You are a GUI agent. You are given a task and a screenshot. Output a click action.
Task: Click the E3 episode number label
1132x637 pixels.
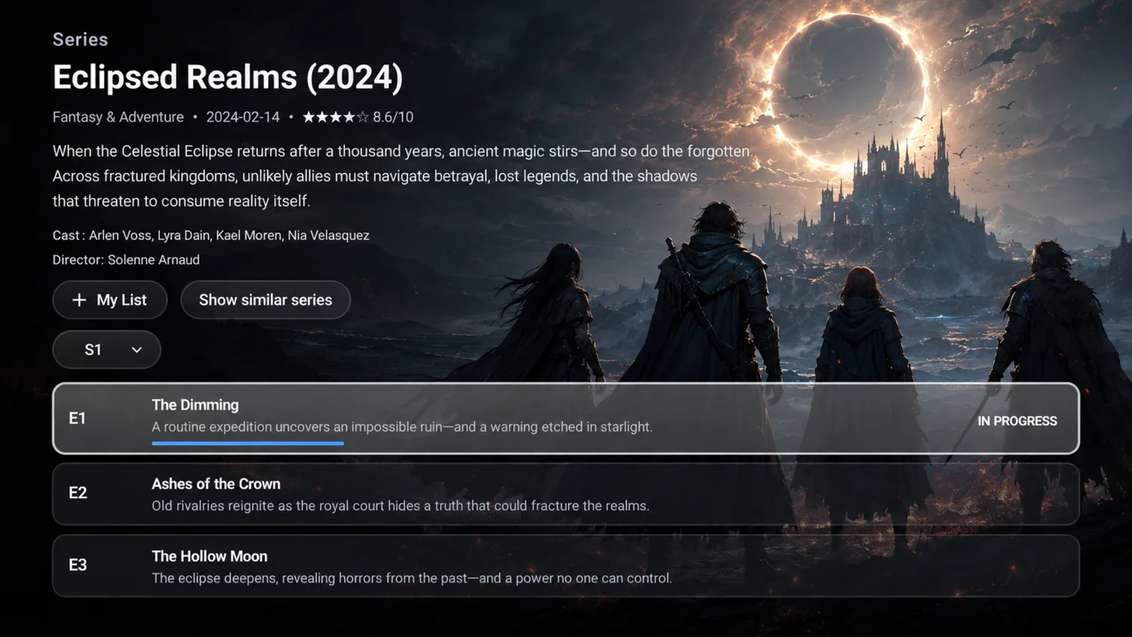(78, 565)
